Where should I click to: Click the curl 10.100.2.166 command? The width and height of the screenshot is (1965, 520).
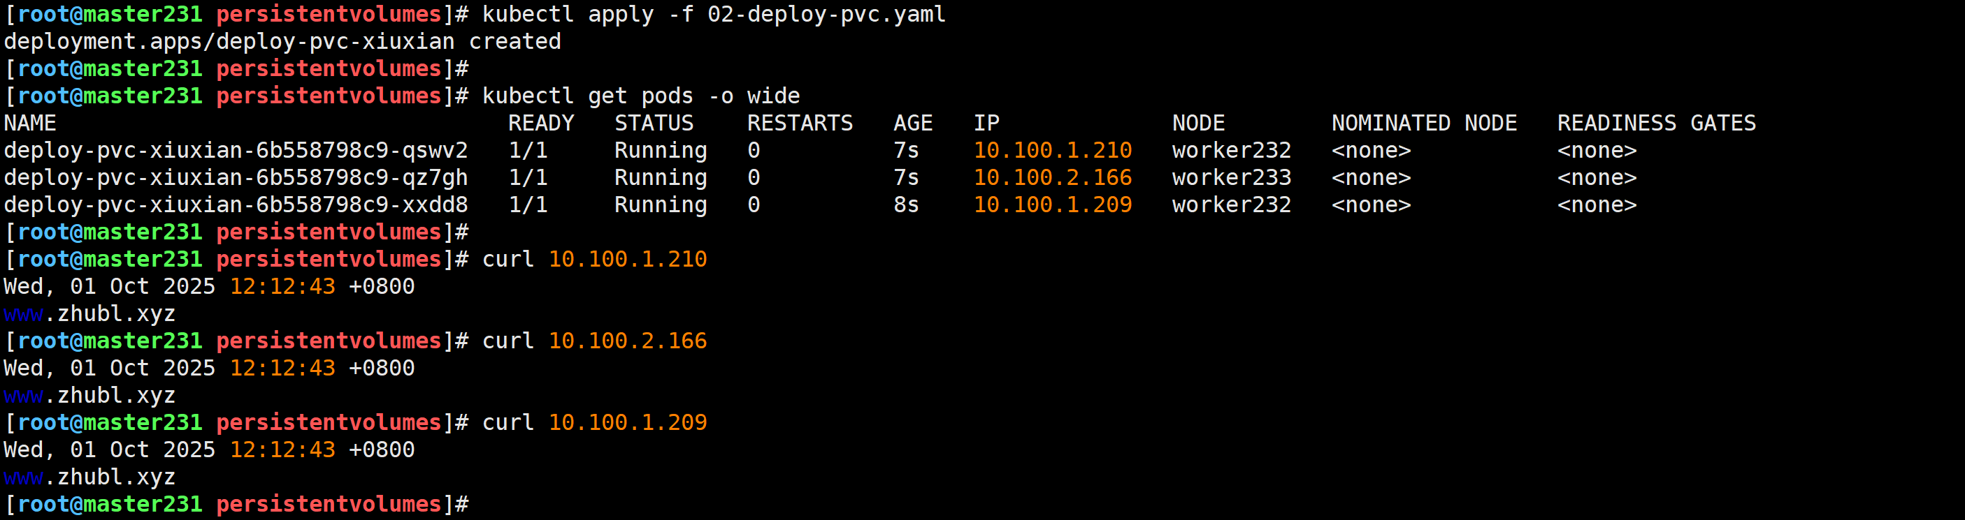[x=594, y=341]
